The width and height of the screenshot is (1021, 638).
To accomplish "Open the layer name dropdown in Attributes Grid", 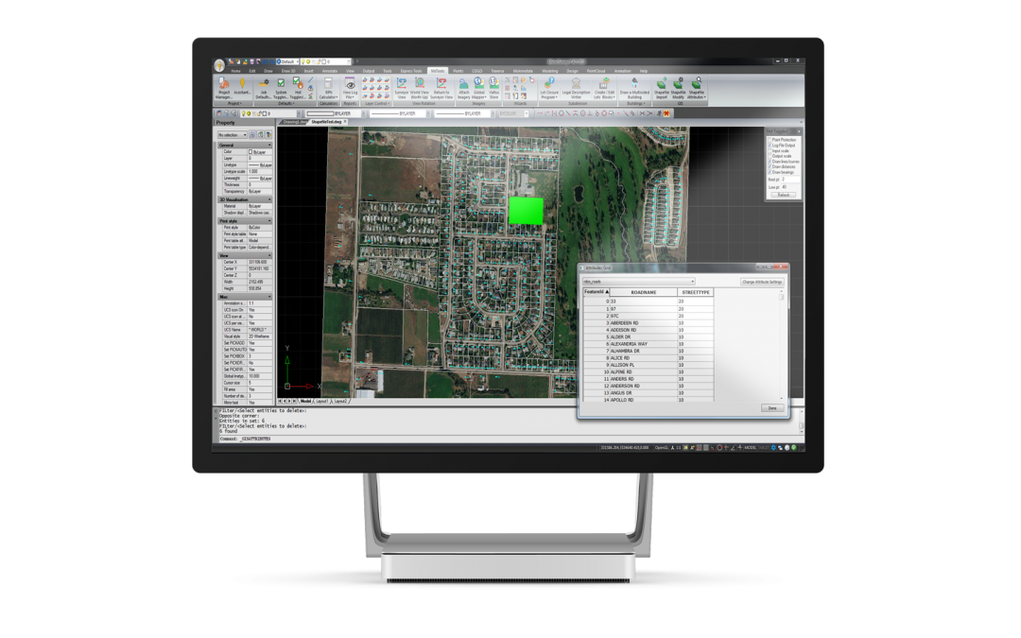I will tap(638, 282).
